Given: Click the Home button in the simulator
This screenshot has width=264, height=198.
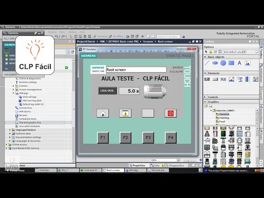Looking at the screenshot, I should click(103, 113).
